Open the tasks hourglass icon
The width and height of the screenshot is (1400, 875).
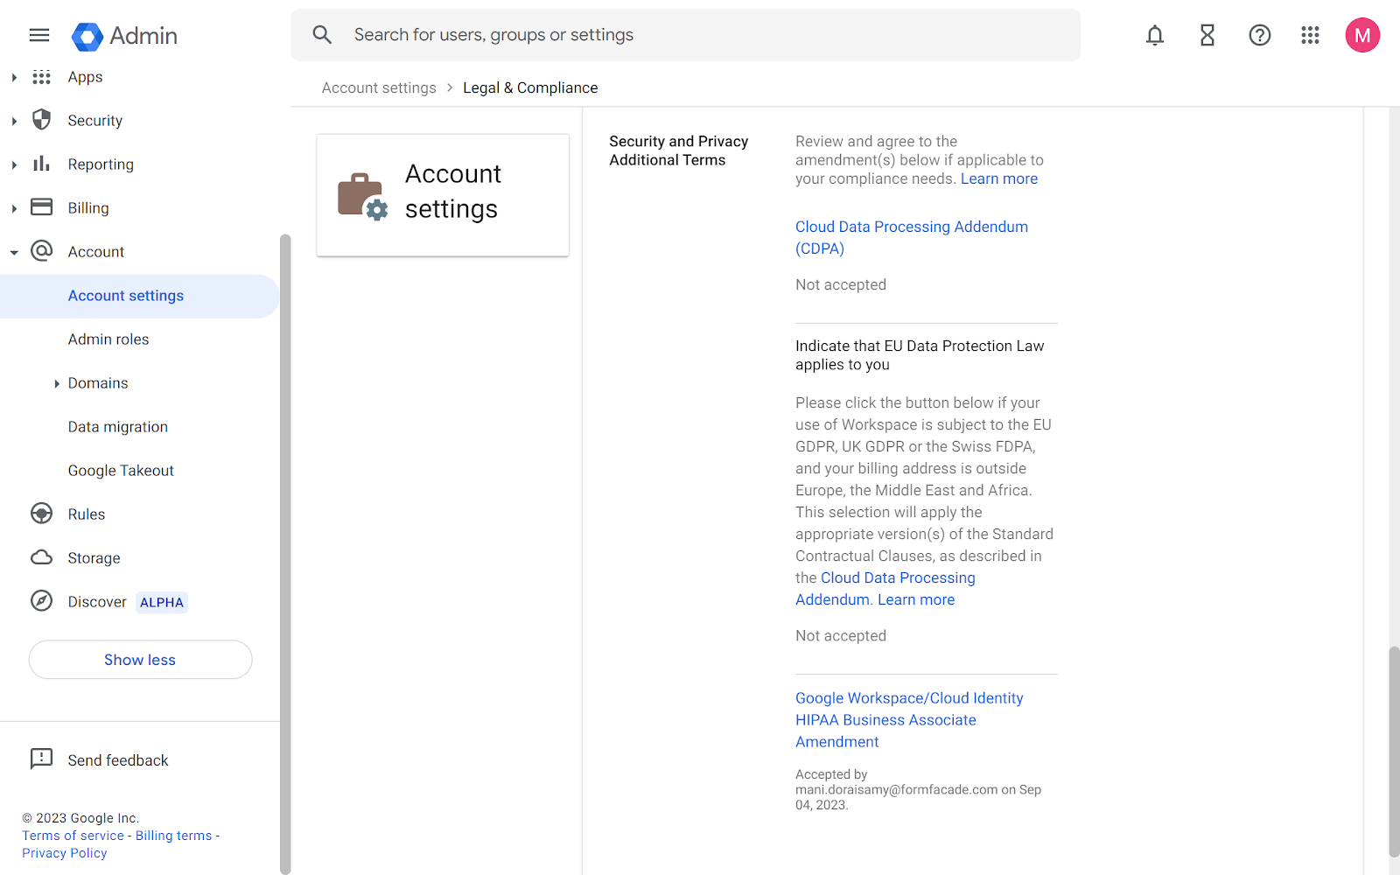coord(1207,35)
